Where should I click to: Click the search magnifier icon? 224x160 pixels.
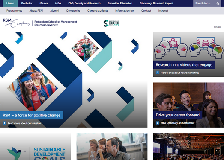click(x=218, y=3)
